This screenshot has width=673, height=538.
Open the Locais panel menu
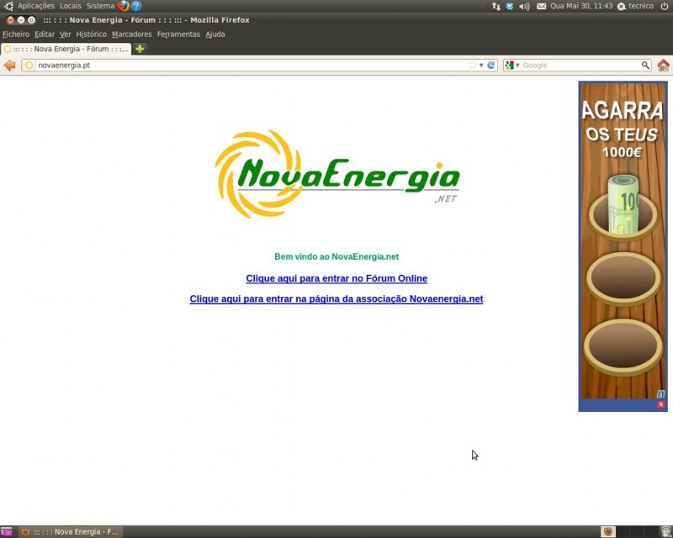[x=71, y=6]
